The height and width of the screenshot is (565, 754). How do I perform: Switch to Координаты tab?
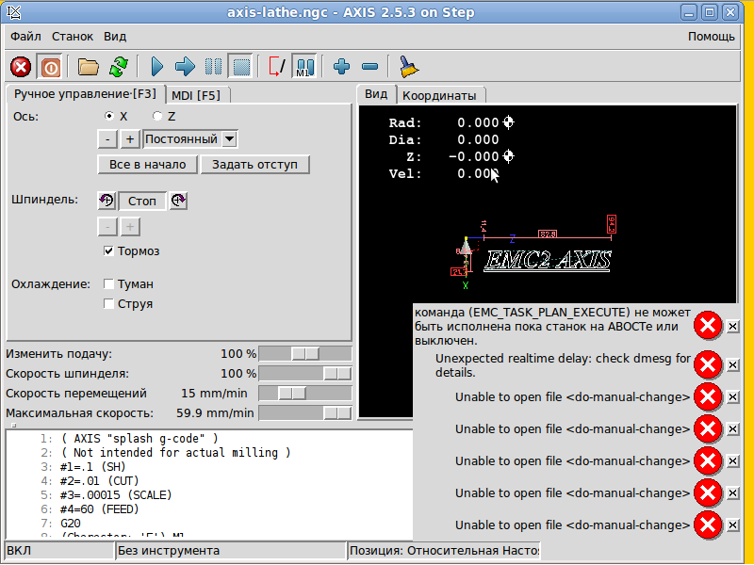(439, 95)
